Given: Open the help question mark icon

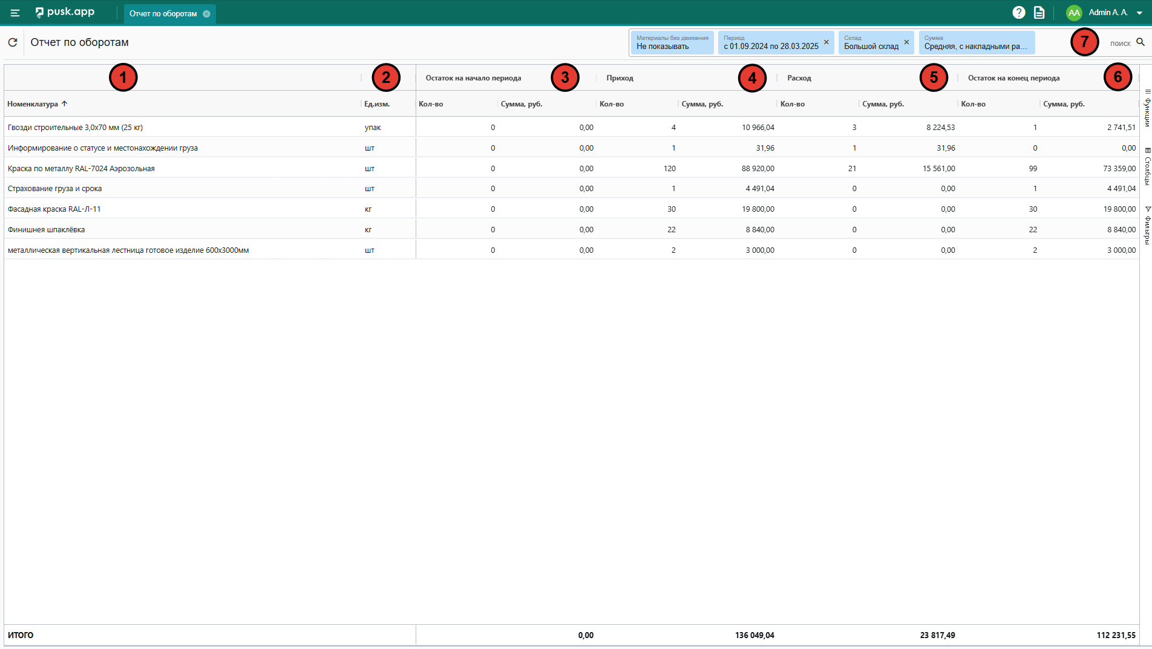Looking at the screenshot, I should pyautogui.click(x=1019, y=13).
